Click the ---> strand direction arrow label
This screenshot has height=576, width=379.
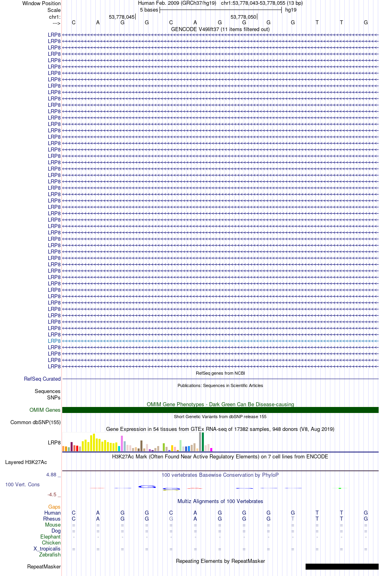(x=56, y=24)
